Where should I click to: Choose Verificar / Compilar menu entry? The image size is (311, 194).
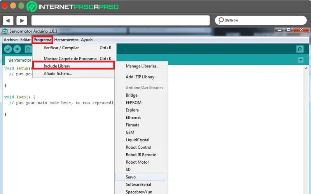[x=74, y=48]
